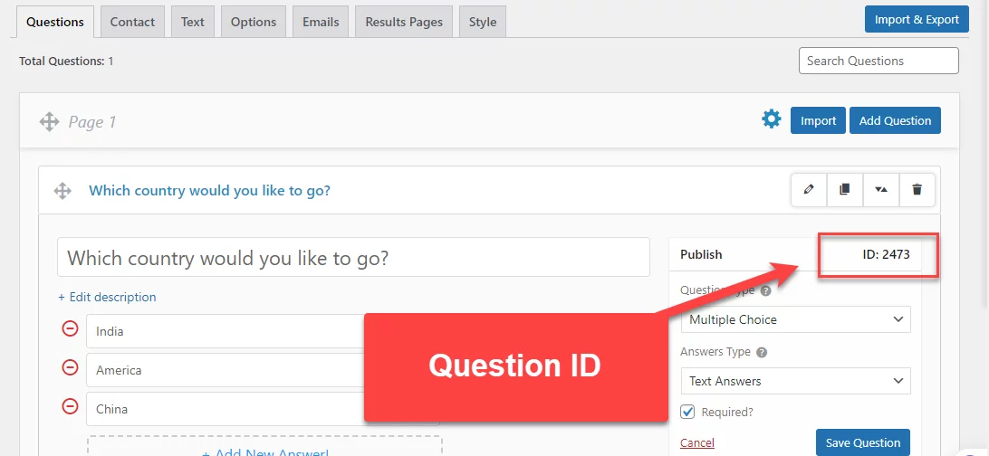Click the Page 1 label
The width and height of the screenshot is (989, 456).
pos(92,121)
